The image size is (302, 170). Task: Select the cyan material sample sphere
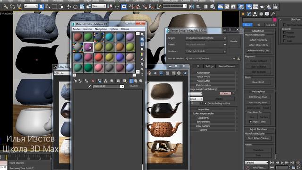tap(109, 37)
